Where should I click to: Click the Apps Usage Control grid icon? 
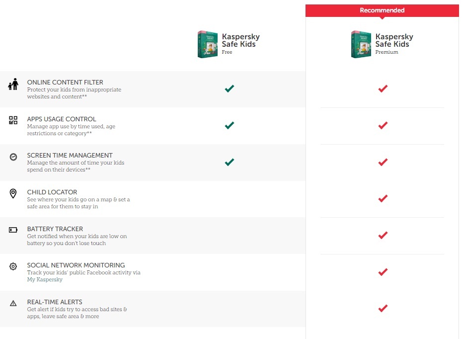[x=13, y=120]
